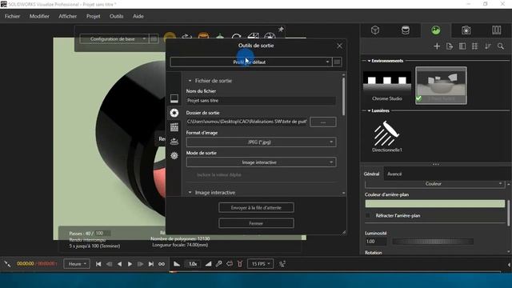Jump to the first frame of timeline
Viewport: 512px width, 288px height.
tap(98, 264)
